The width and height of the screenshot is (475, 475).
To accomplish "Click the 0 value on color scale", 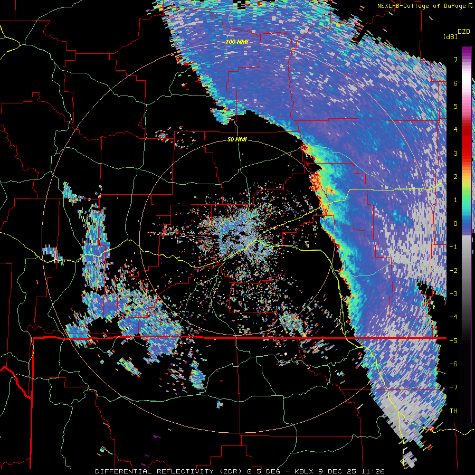I will pos(455,224).
